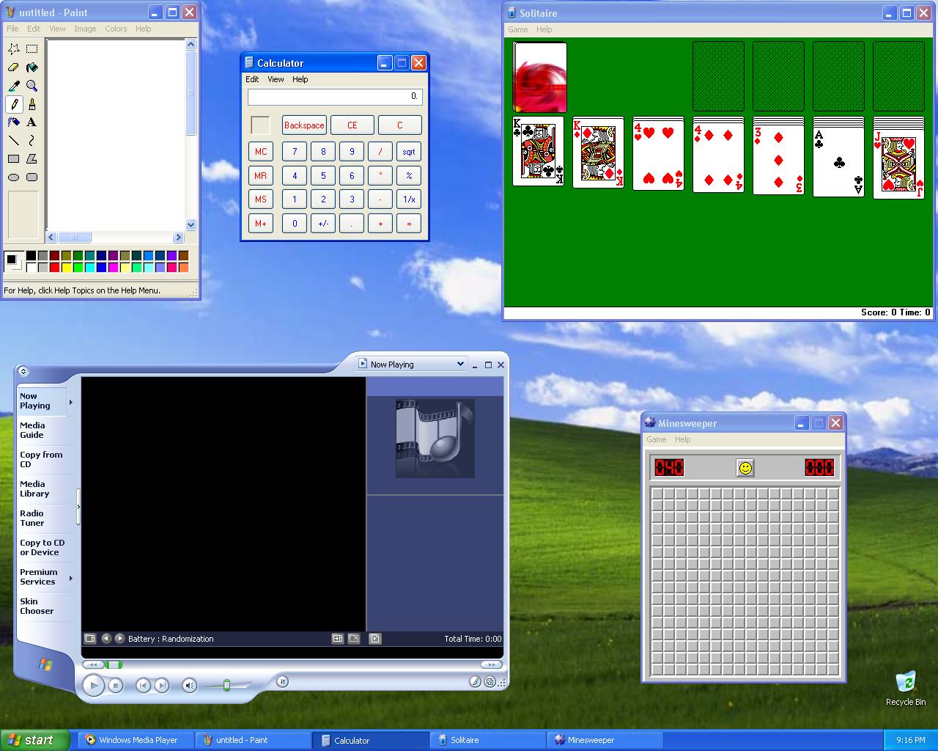Expand the Now Playing sidebar arrow
The image size is (938, 751).
coord(71,402)
